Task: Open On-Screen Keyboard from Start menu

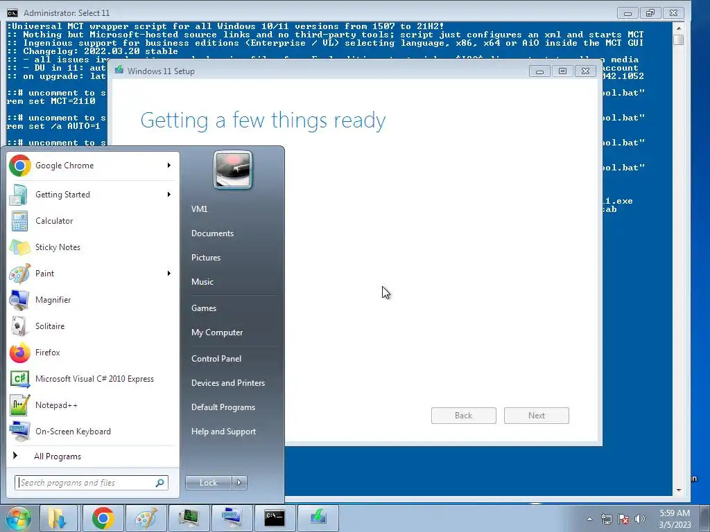Action: (92, 431)
